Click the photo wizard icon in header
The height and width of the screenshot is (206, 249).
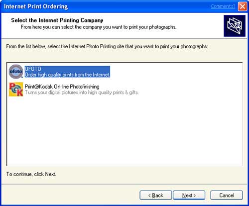(235, 26)
